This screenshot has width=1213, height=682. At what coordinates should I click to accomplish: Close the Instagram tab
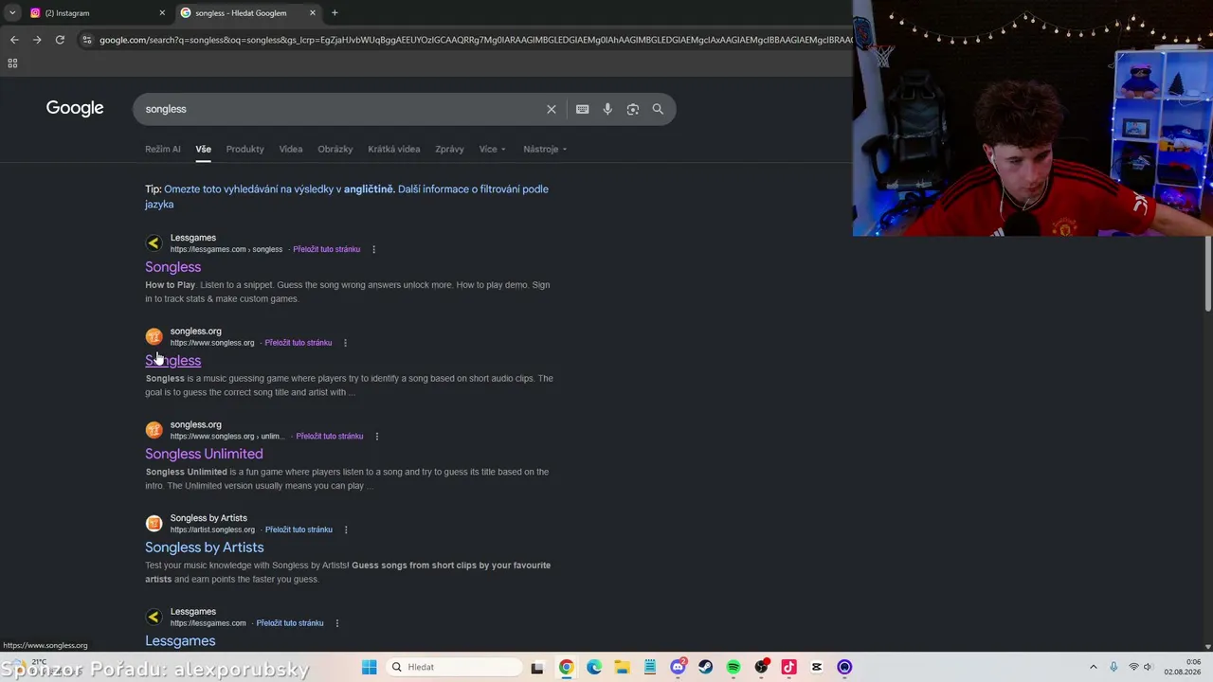(162, 13)
